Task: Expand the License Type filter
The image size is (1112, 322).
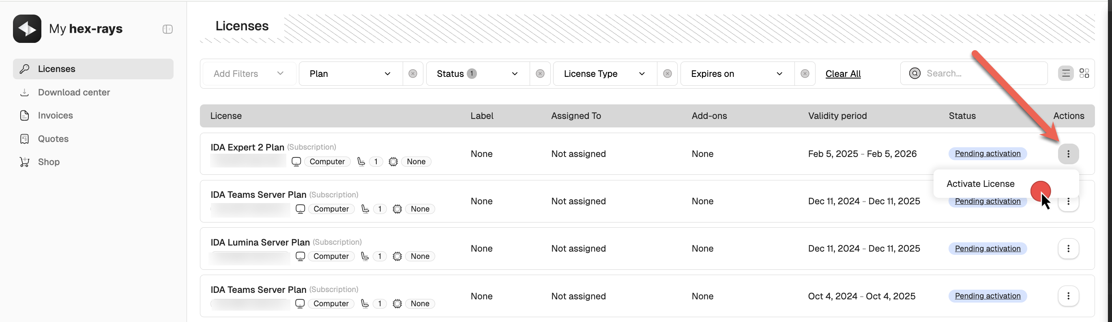Action: click(605, 74)
